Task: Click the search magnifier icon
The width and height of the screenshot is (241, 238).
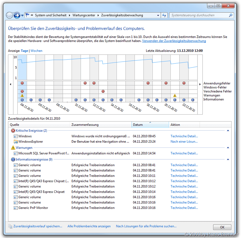Action: (230, 15)
